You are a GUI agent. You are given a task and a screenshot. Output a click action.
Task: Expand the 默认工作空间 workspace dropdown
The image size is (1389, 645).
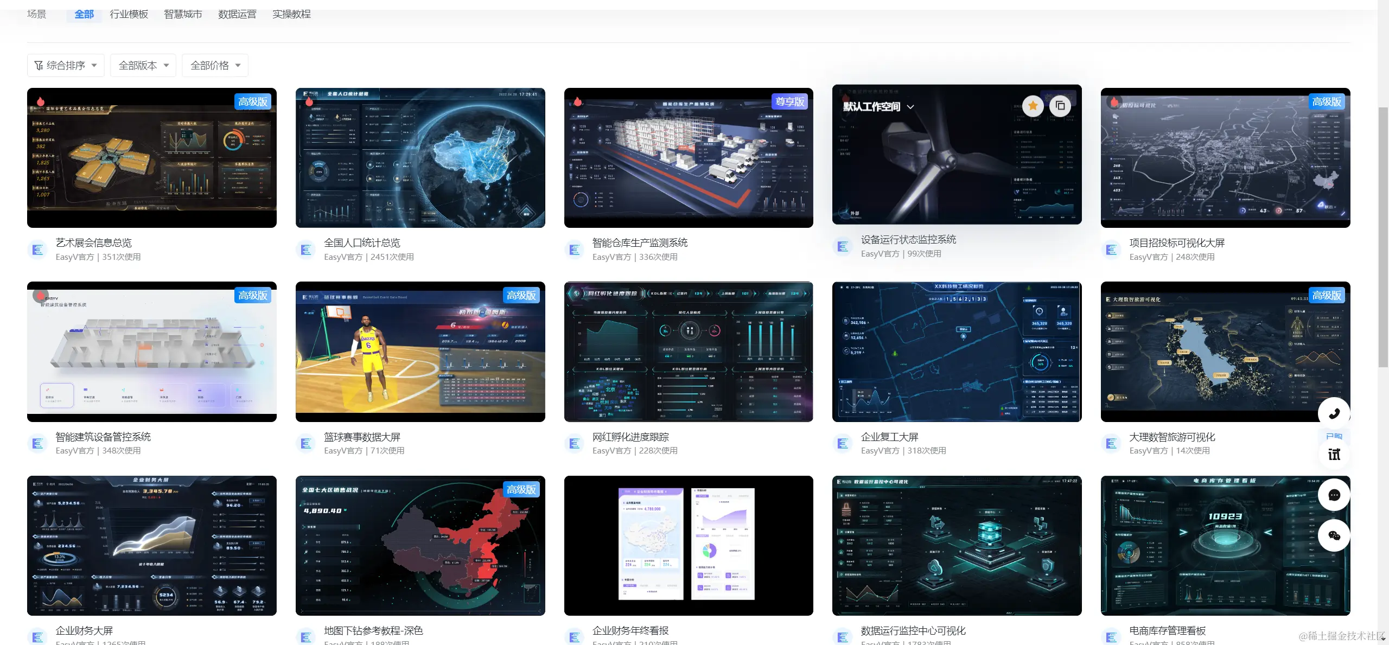coord(910,107)
